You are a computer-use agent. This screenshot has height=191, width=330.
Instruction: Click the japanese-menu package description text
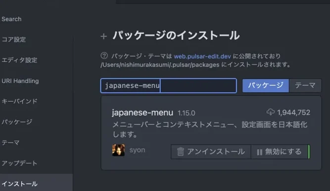click(210, 129)
